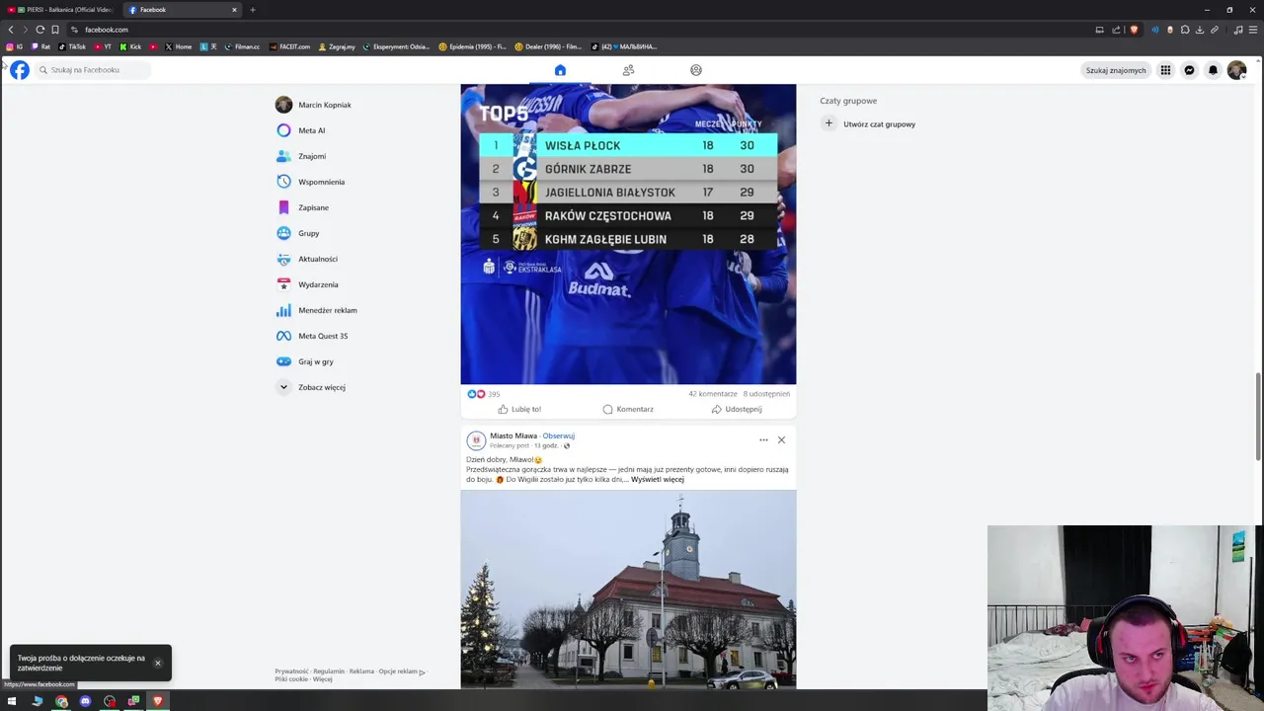
Task: Click Udostępnij under the league table post
Action: [x=737, y=409]
